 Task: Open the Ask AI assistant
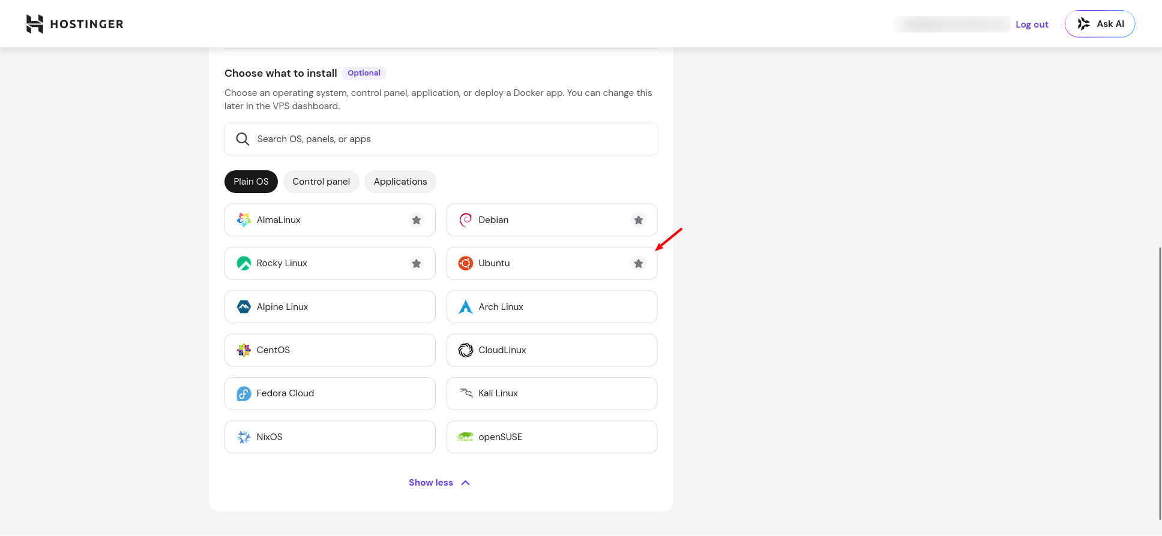(x=1100, y=24)
